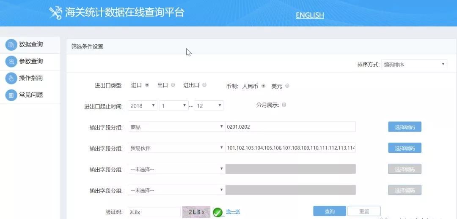Open the fourth row 未选择 dropdown

pyautogui.click(x=176, y=190)
